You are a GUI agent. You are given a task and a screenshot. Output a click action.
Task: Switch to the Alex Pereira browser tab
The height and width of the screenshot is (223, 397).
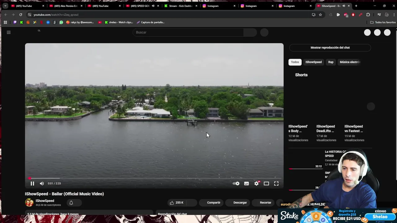click(66, 6)
